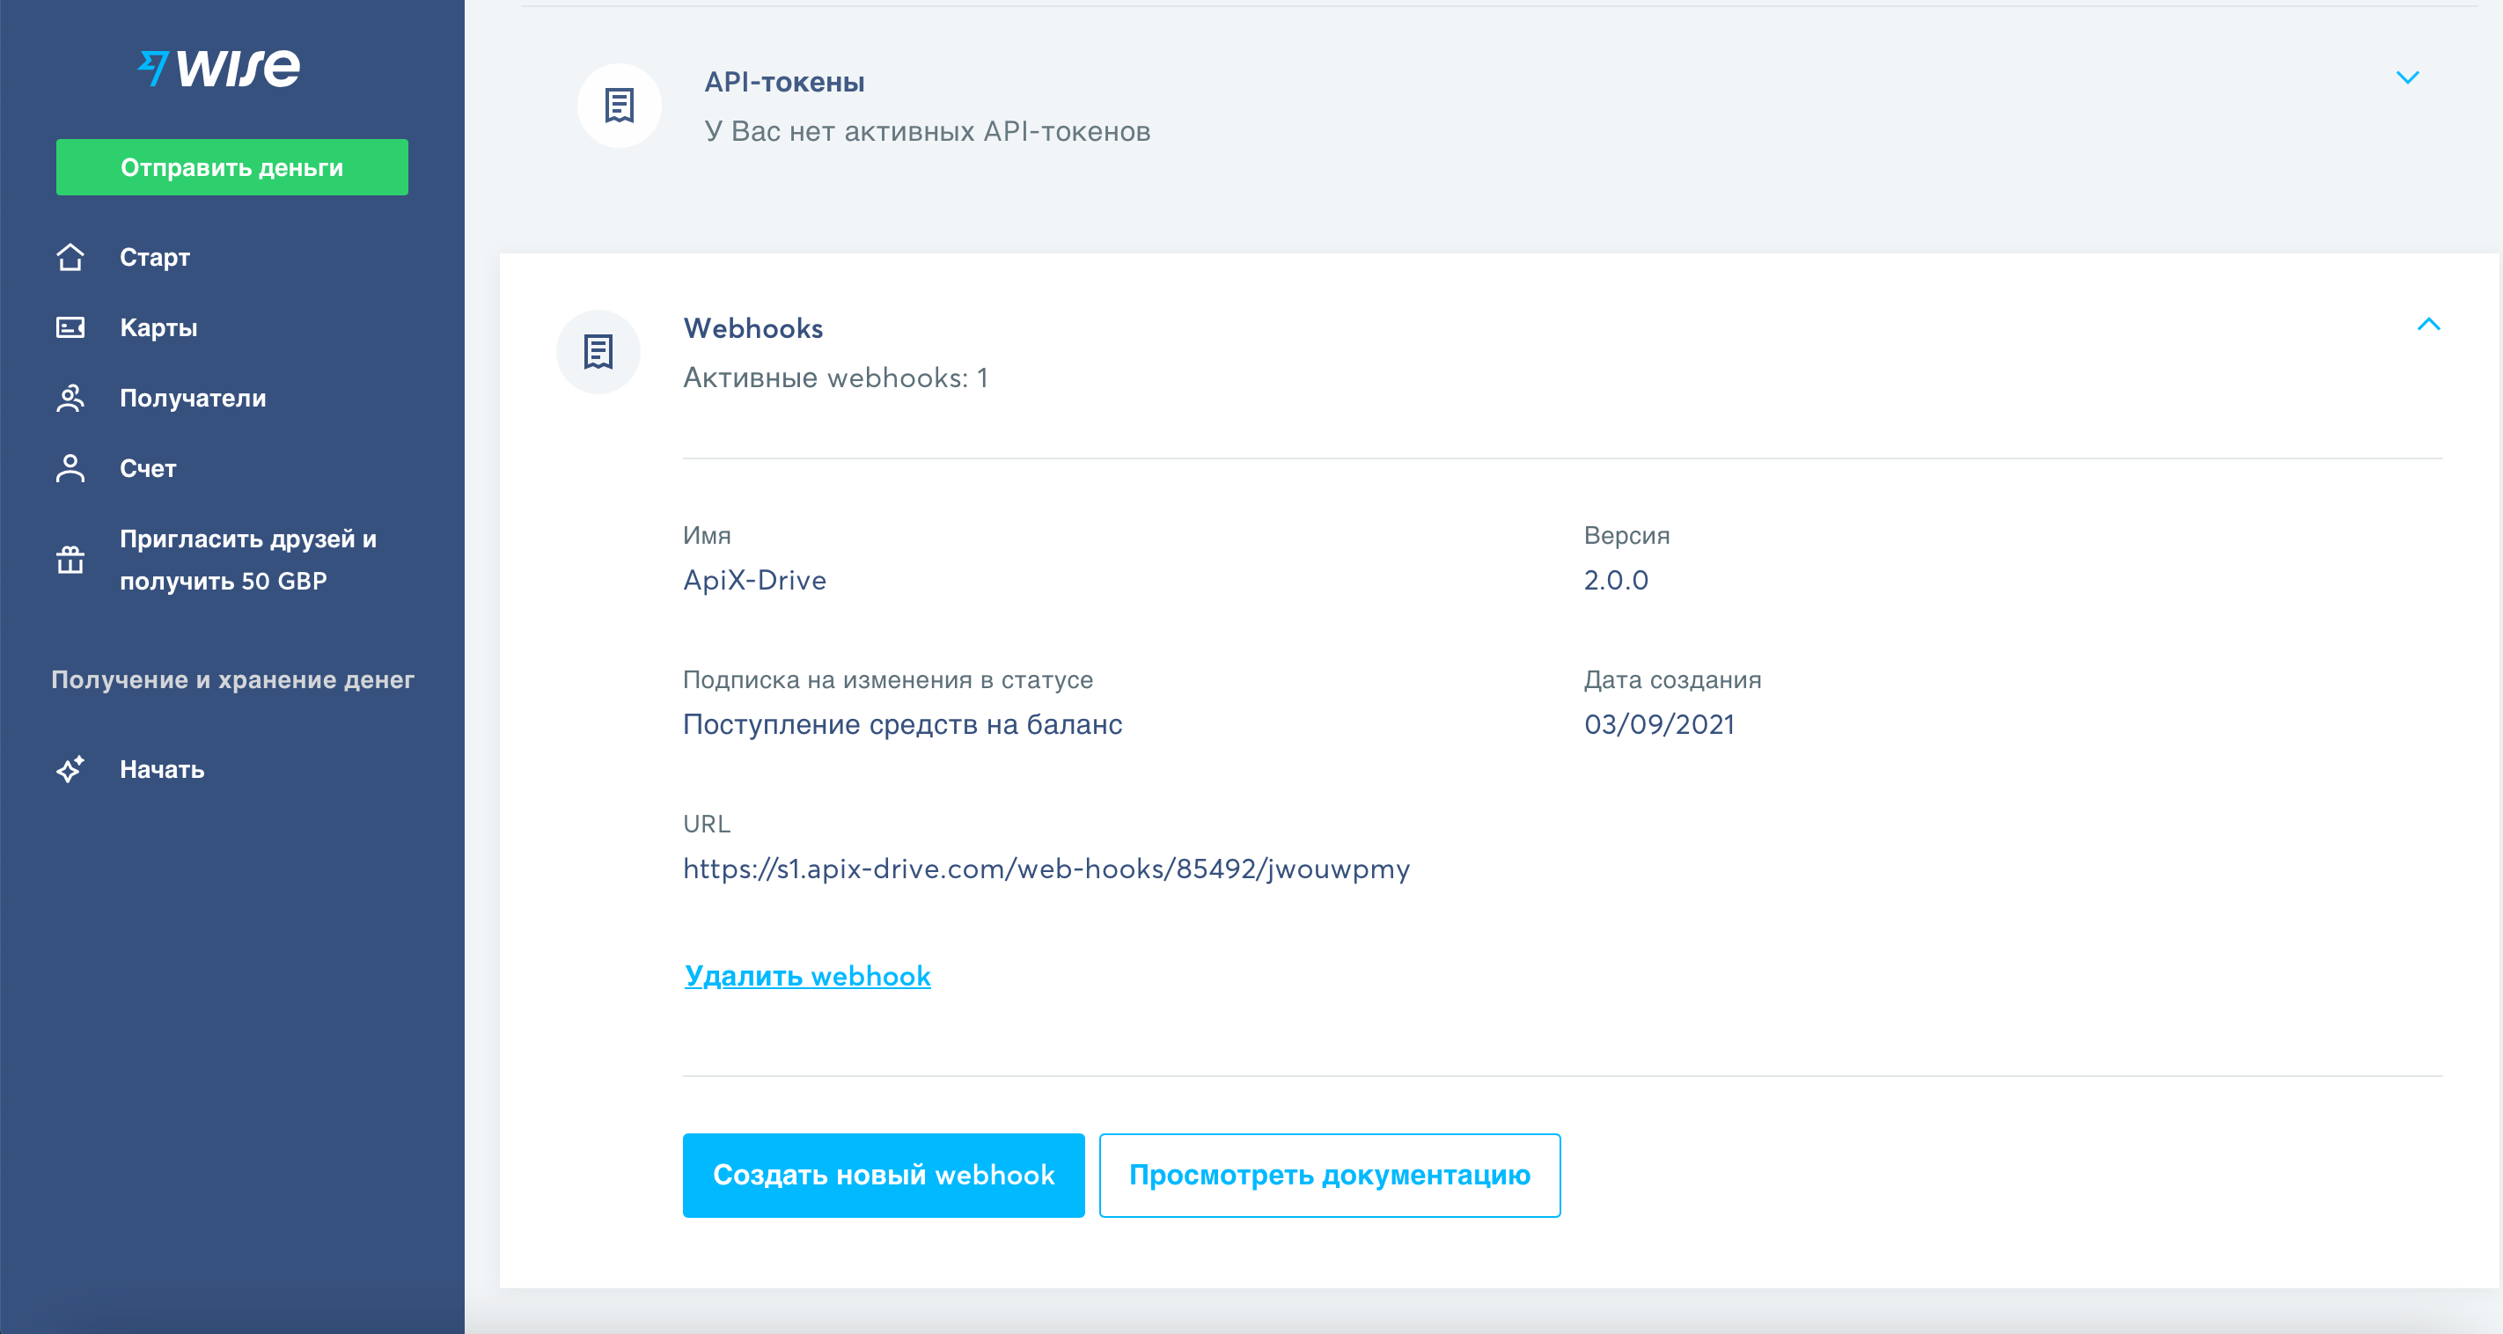Screen dimensions: 2503x1334
Task: Open the Начать menu item
Action: point(161,769)
